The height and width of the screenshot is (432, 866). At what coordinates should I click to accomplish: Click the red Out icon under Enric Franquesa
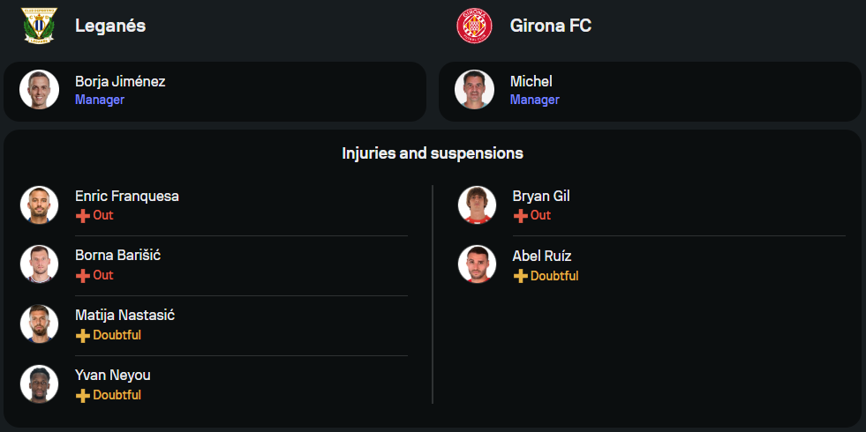tap(83, 216)
